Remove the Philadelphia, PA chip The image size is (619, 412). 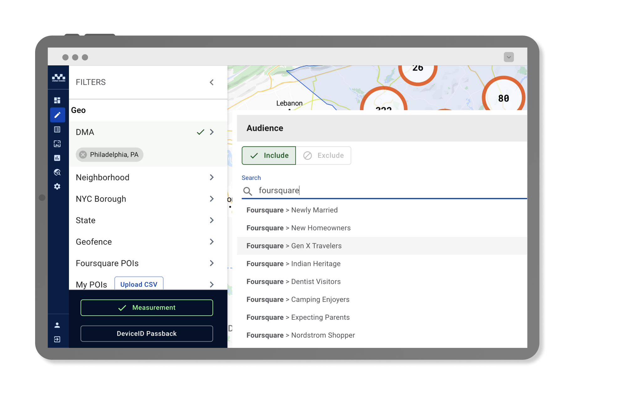[x=83, y=155]
